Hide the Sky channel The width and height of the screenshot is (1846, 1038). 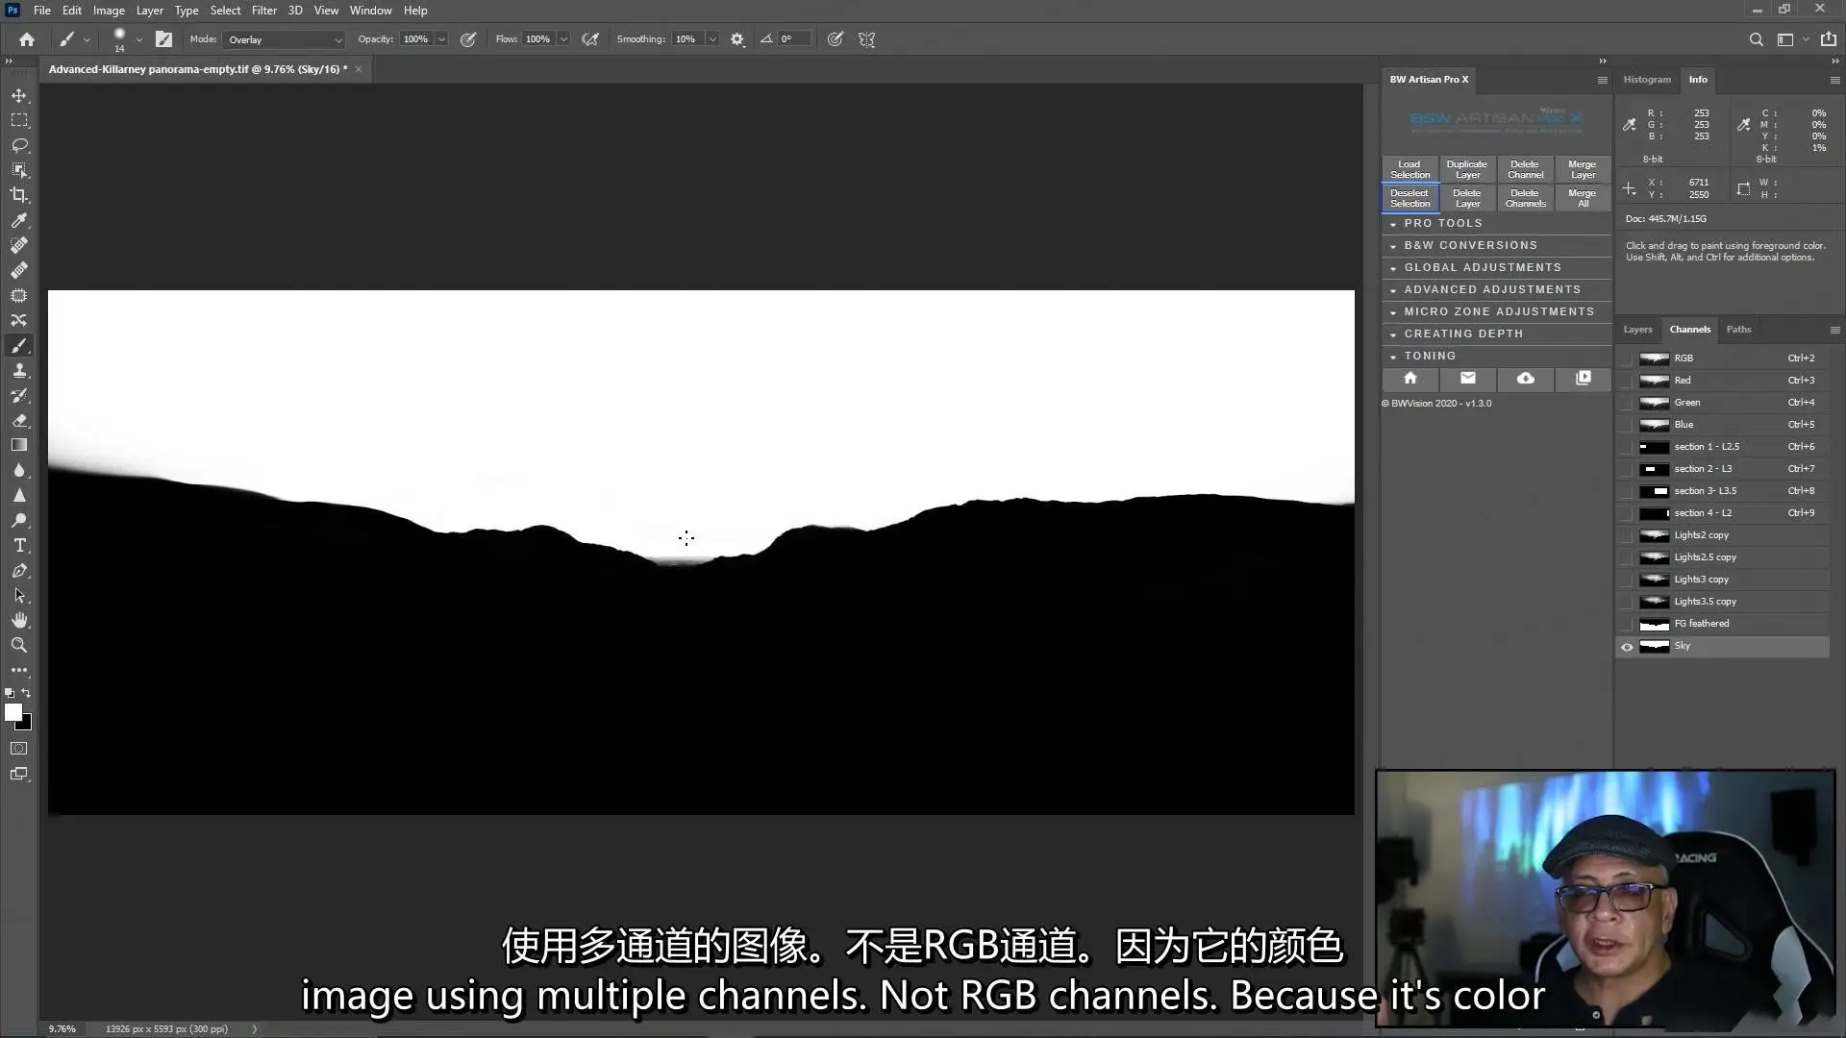pyautogui.click(x=1627, y=647)
